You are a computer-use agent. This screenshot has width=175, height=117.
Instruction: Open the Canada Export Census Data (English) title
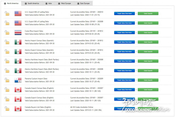[39, 98]
